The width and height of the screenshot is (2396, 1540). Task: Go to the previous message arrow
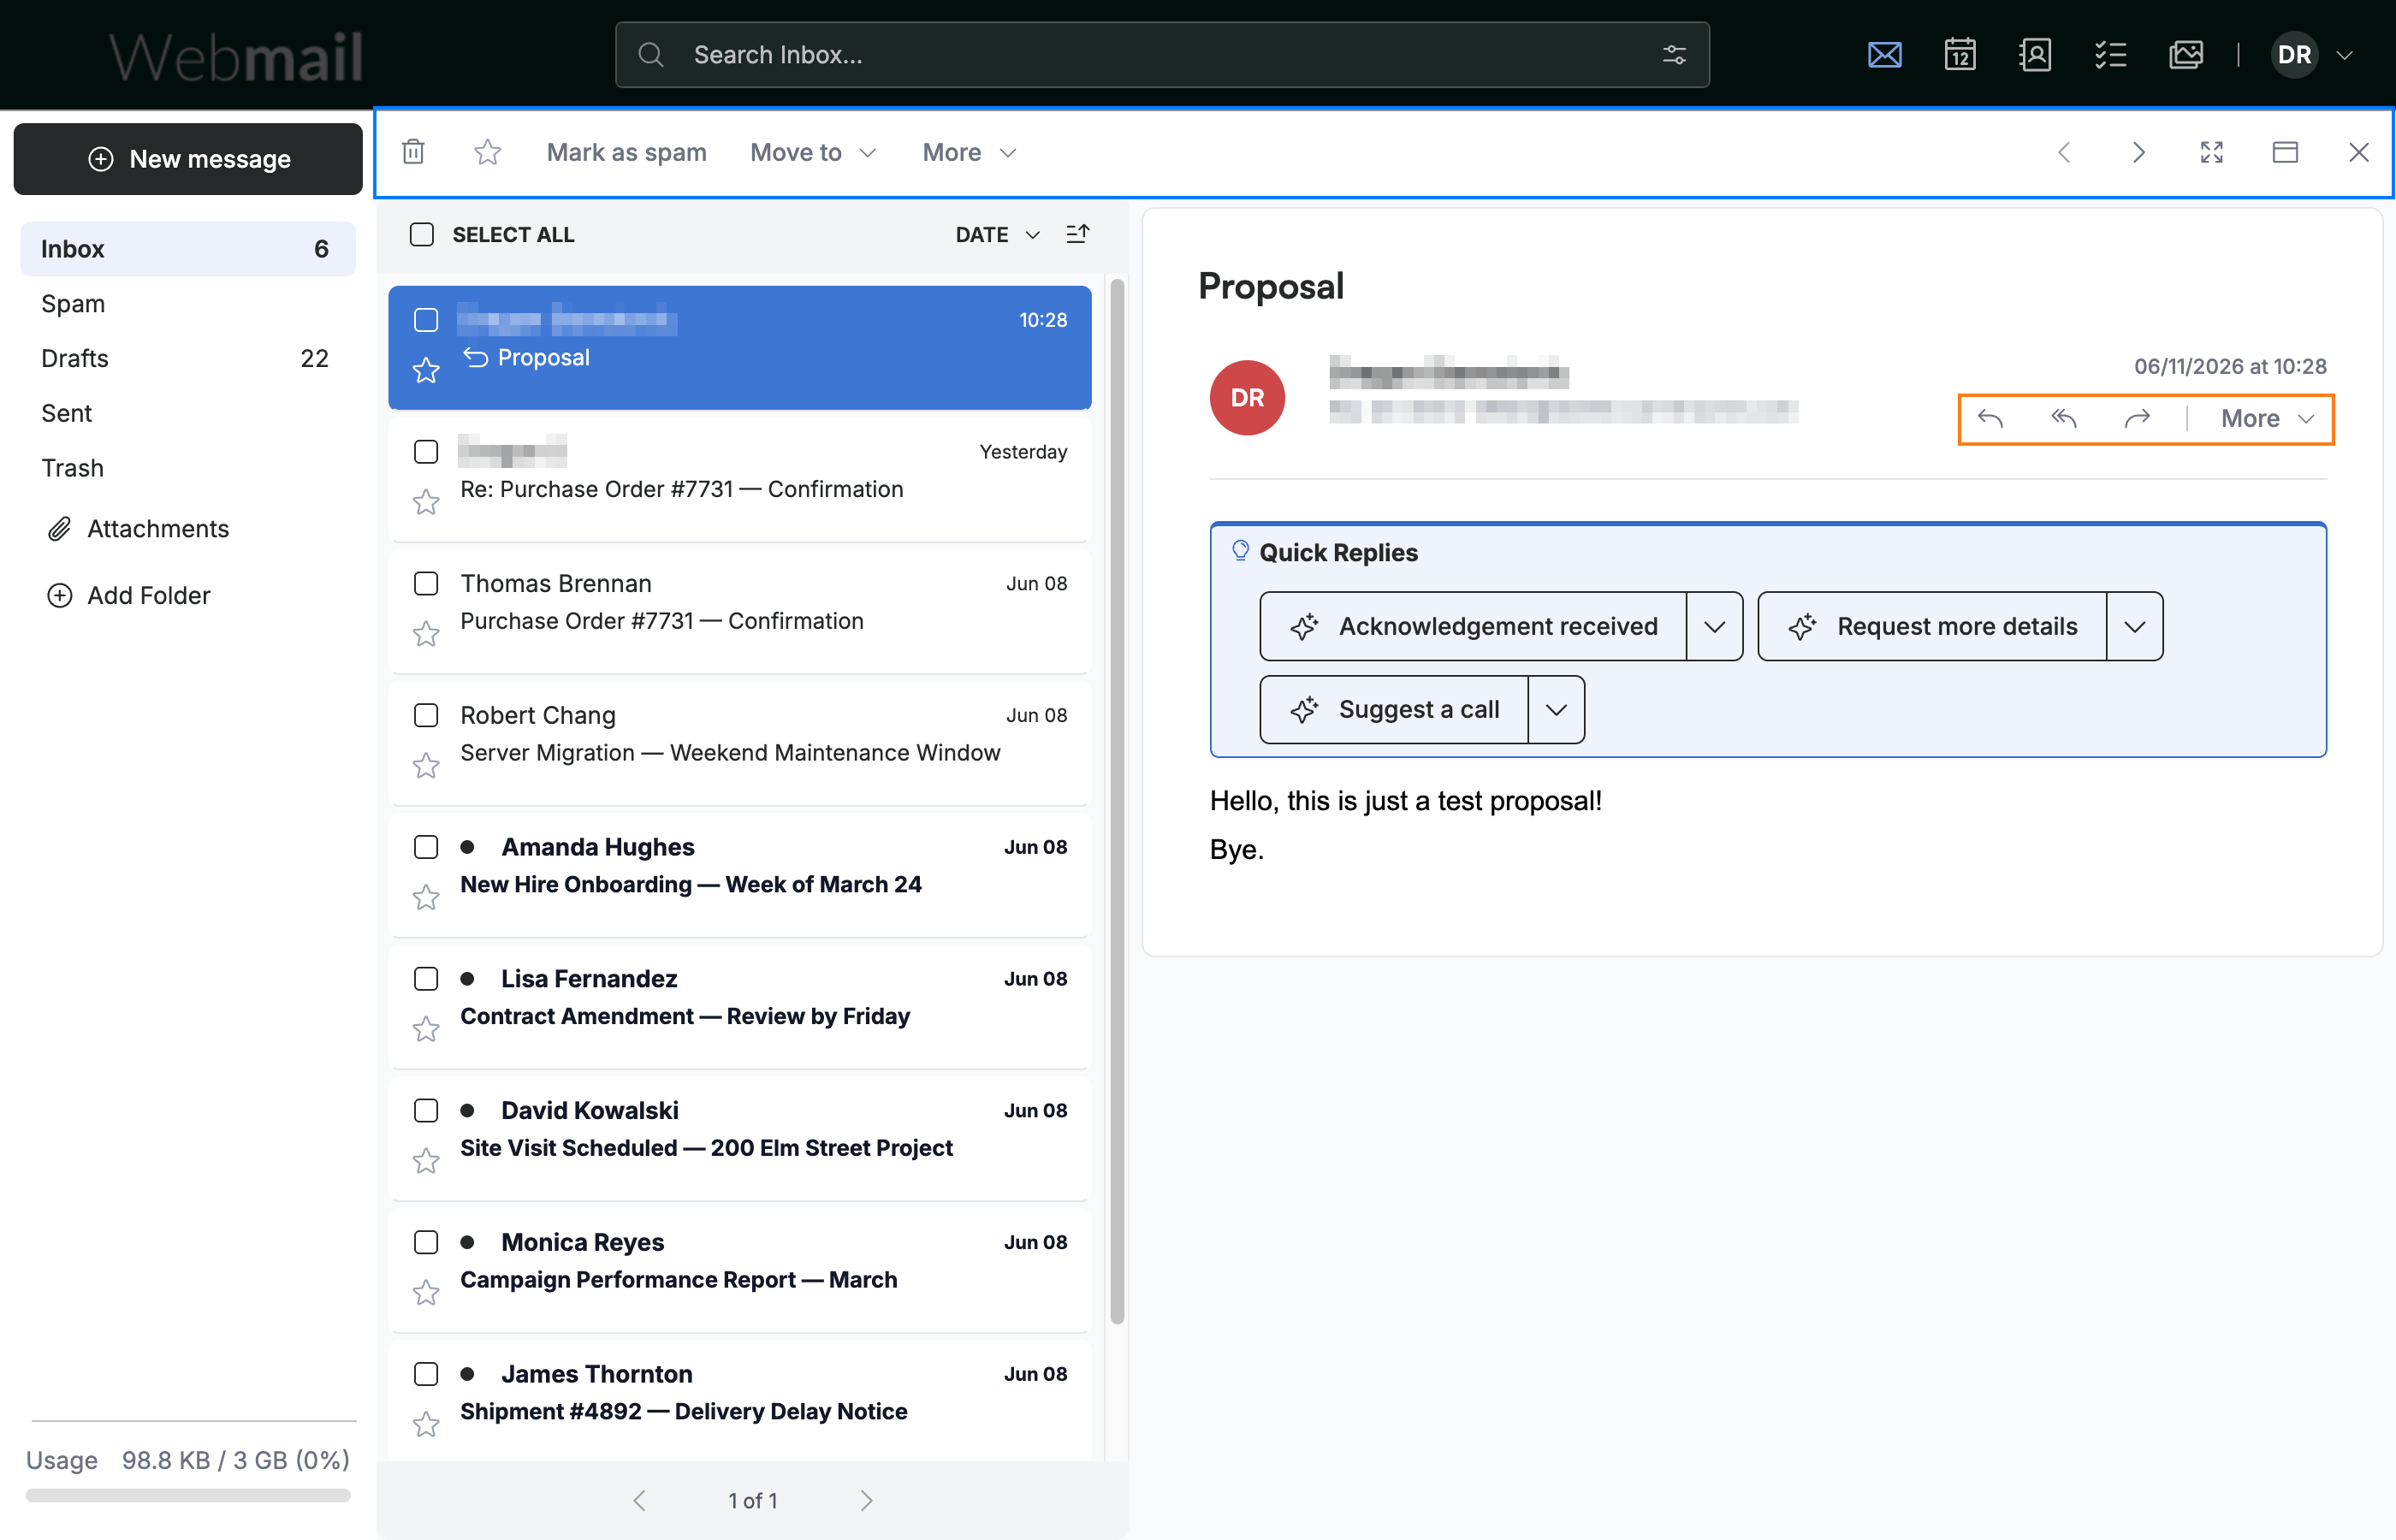click(2063, 152)
